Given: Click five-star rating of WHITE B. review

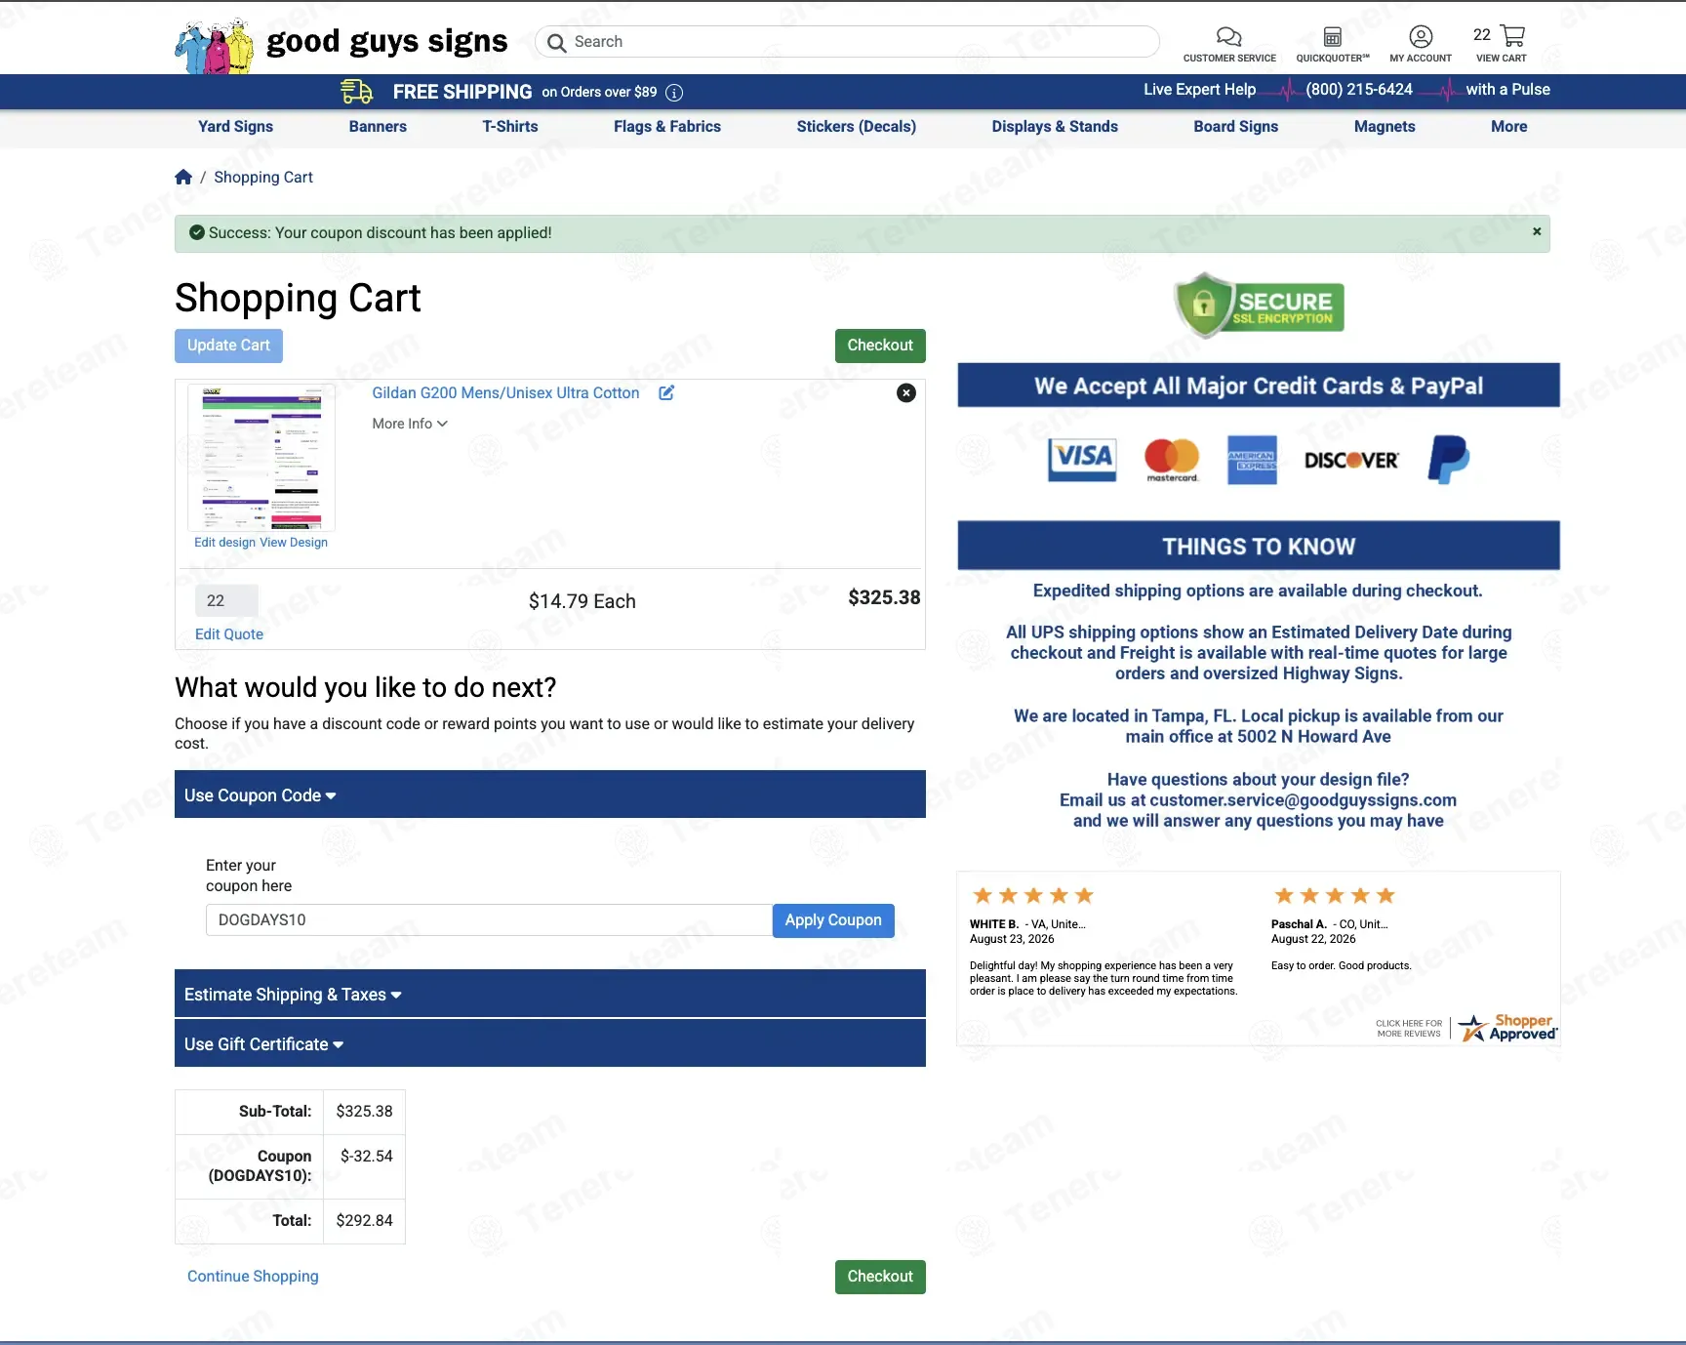Looking at the screenshot, I should coord(1033,896).
